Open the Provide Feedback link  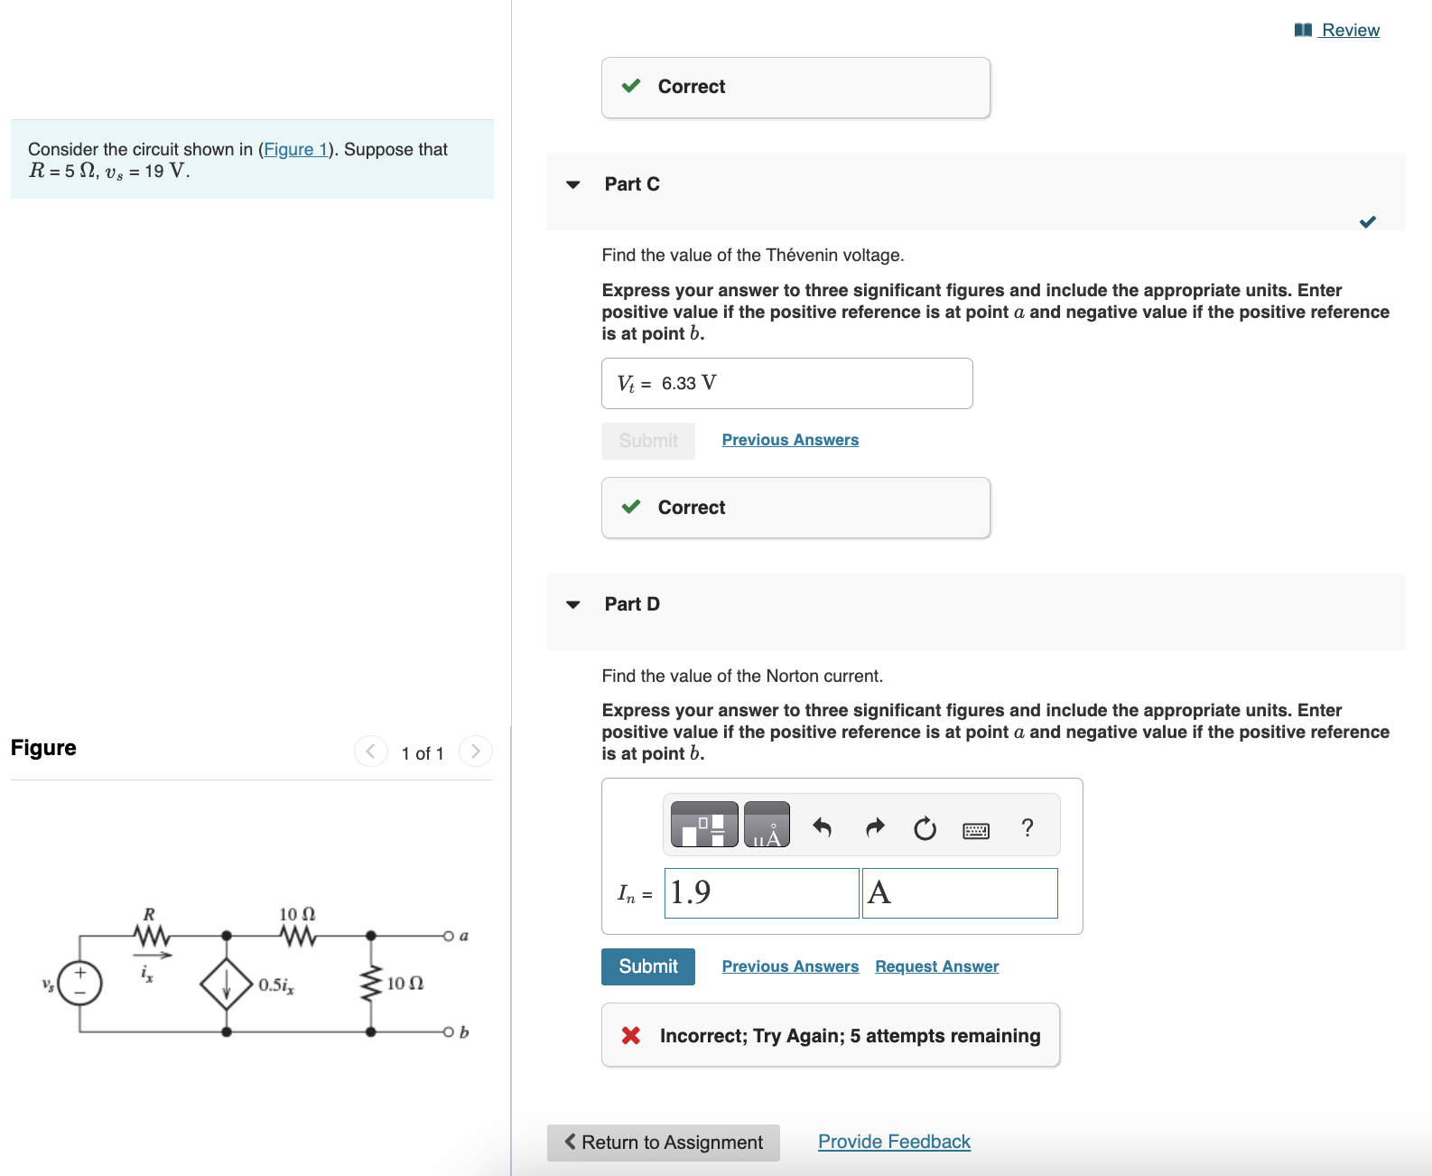coord(894,1142)
